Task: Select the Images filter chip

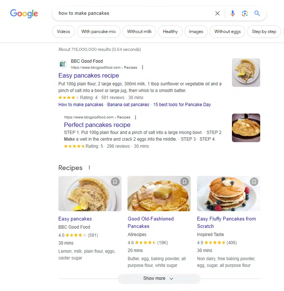Action: [x=196, y=32]
